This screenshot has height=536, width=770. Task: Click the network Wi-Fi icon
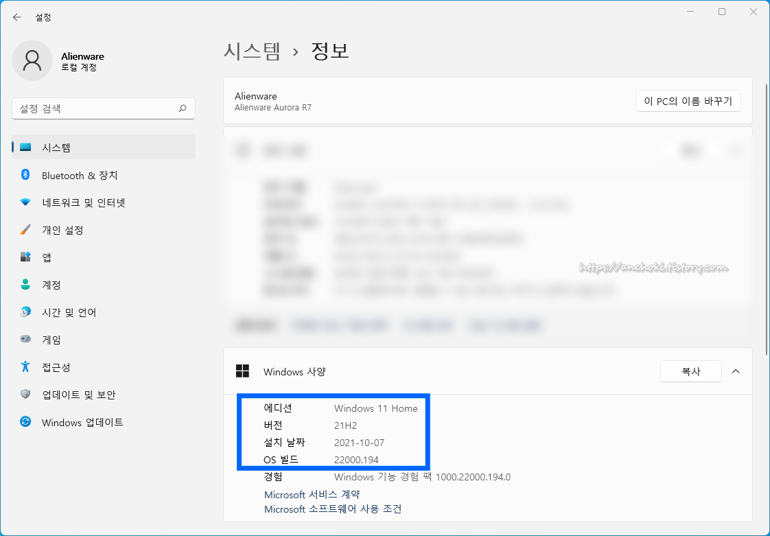[25, 202]
